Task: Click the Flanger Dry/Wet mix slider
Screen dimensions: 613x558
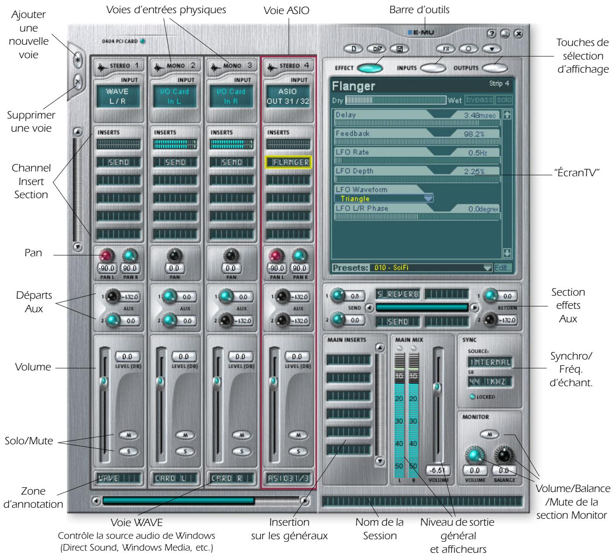Action: coord(396,100)
